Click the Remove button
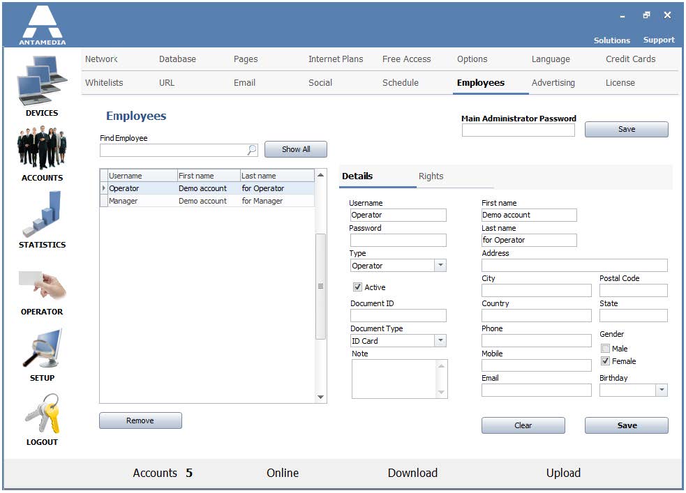 tap(140, 420)
